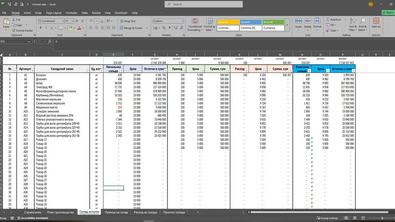Toggle Bold formatting
The image size is (395, 222).
pos(41,28)
